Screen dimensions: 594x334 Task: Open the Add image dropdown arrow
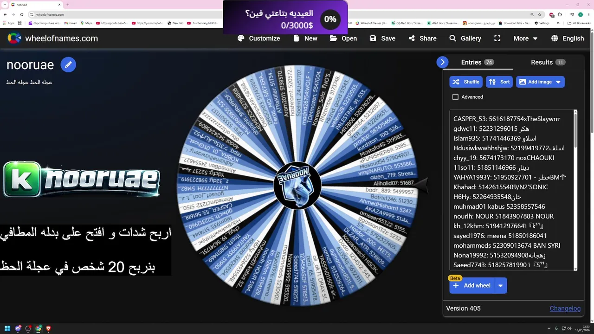(x=558, y=82)
